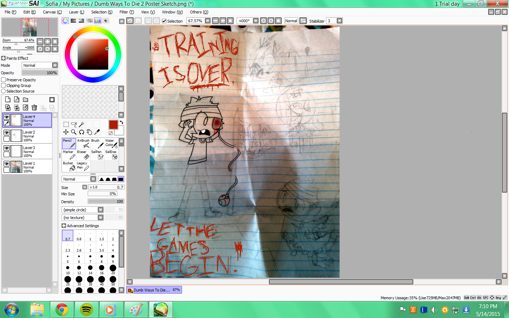Open the Filter menu
509x318 pixels.
pyautogui.click(x=127, y=12)
